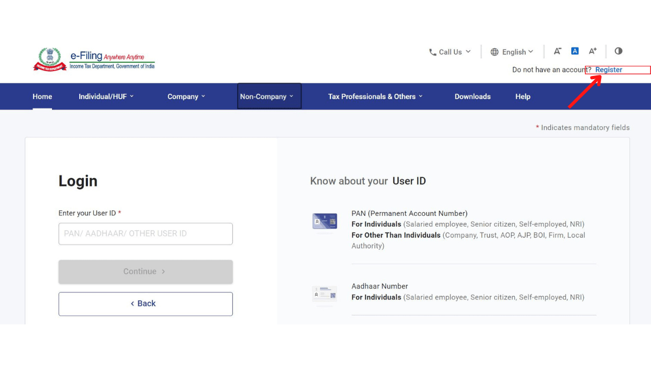Click the Register link

point(609,69)
